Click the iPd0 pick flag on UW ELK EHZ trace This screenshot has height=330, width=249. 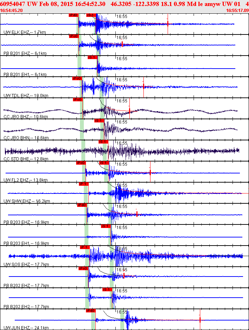(x=74, y=15)
